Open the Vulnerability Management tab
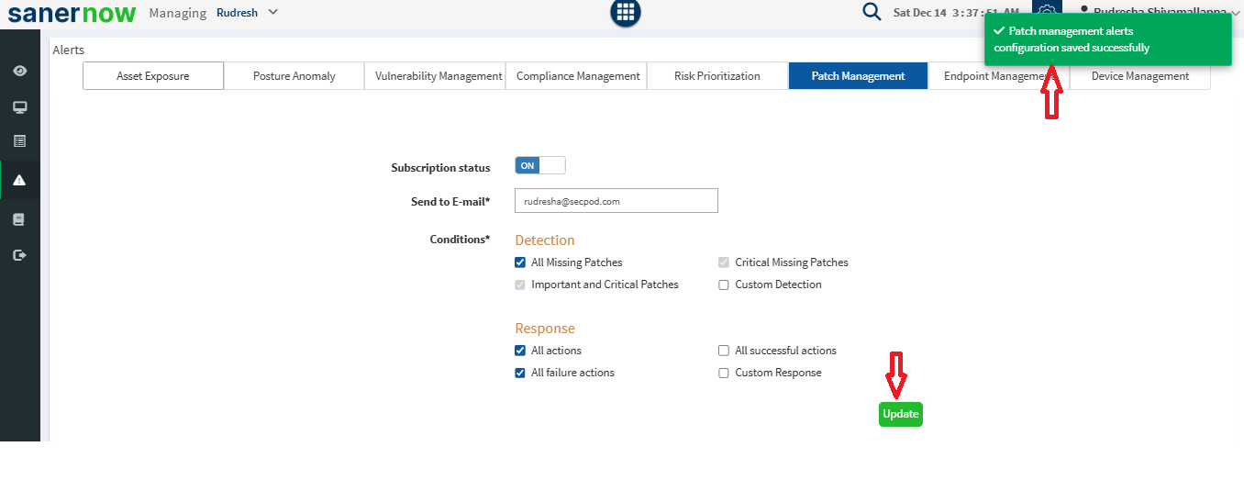Image resolution: width=1244 pixels, height=480 pixels. tap(439, 76)
